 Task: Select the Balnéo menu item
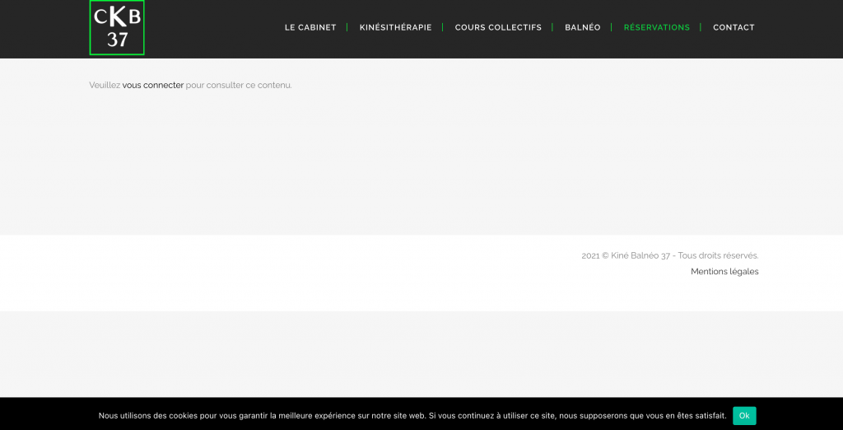click(x=582, y=27)
